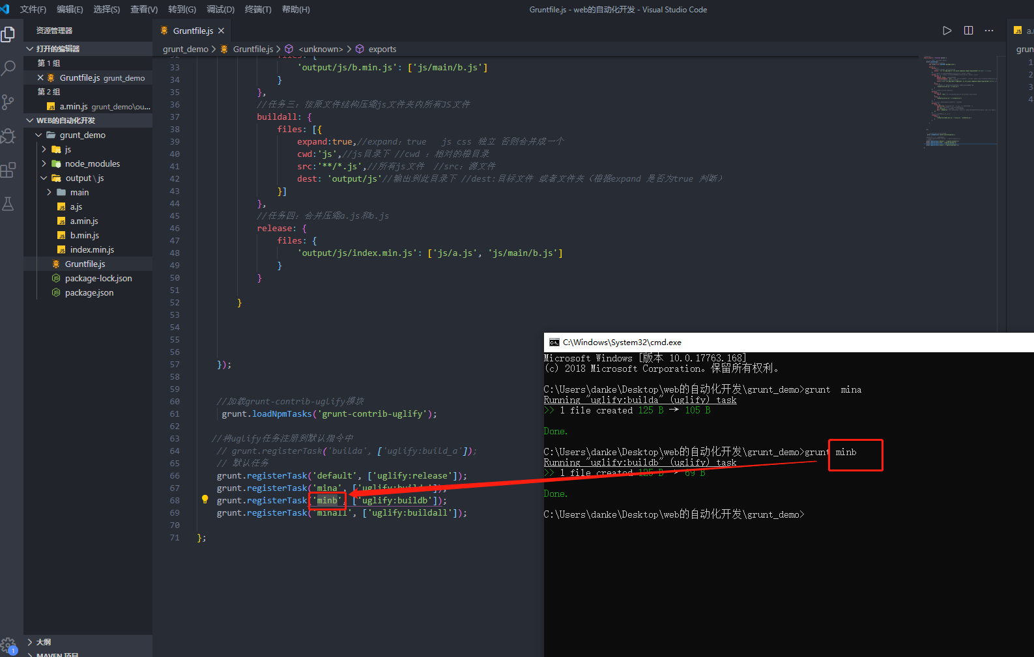Click the grunt_demo breadcrumb
The image size is (1034, 657).
point(186,49)
